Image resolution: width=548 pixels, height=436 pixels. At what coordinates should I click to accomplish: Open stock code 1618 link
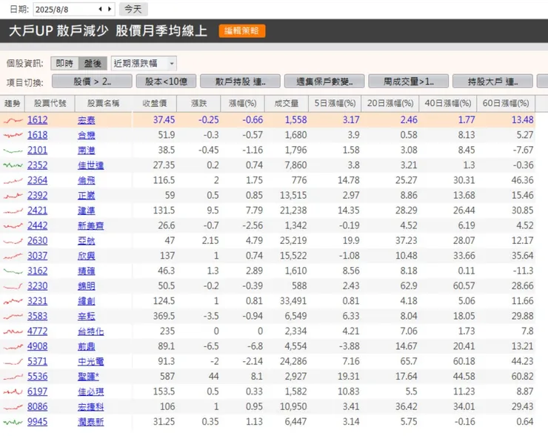pyautogui.click(x=37, y=135)
